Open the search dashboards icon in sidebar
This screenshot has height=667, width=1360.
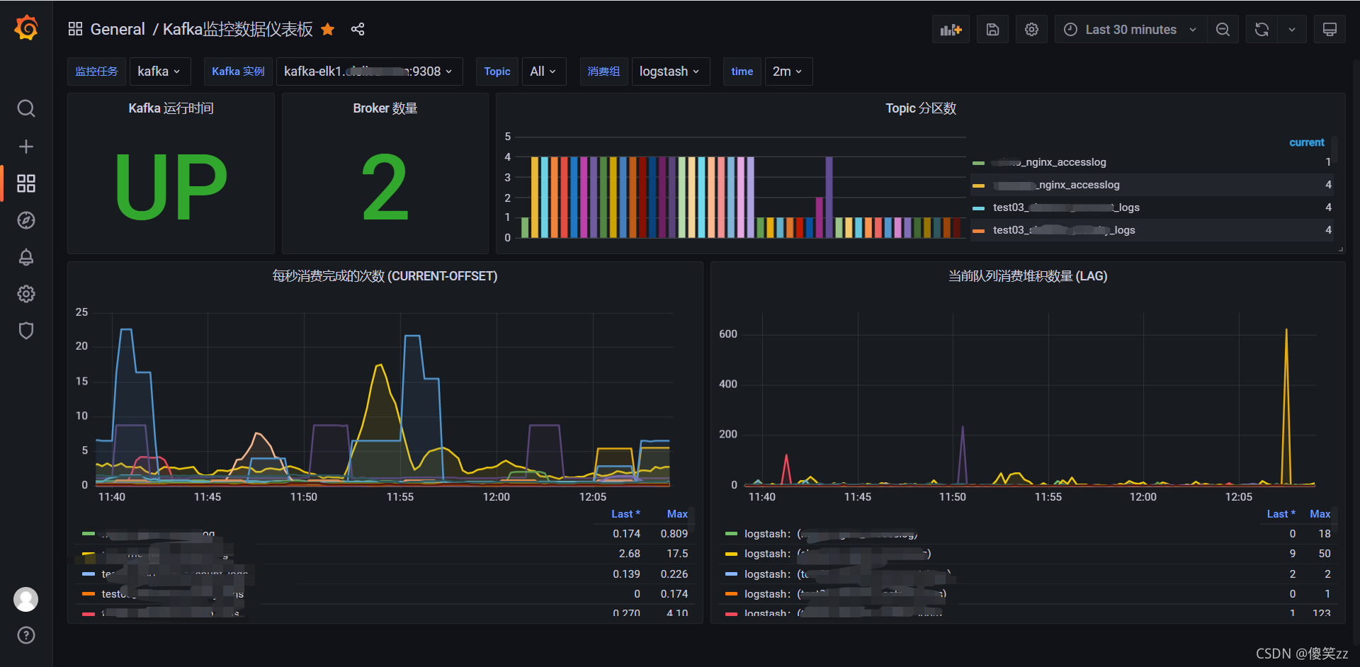click(26, 108)
